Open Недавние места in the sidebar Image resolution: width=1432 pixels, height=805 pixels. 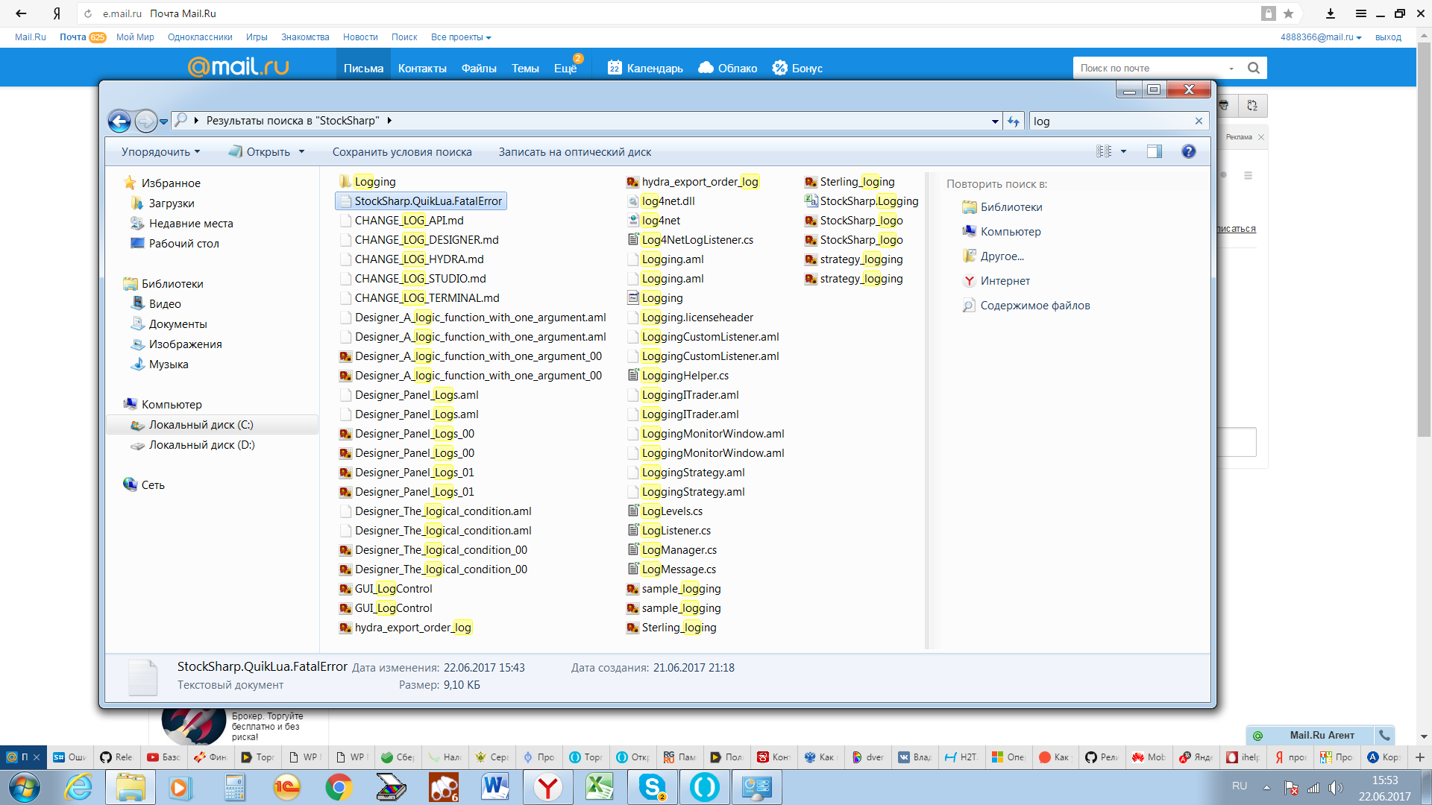[191, 223]
